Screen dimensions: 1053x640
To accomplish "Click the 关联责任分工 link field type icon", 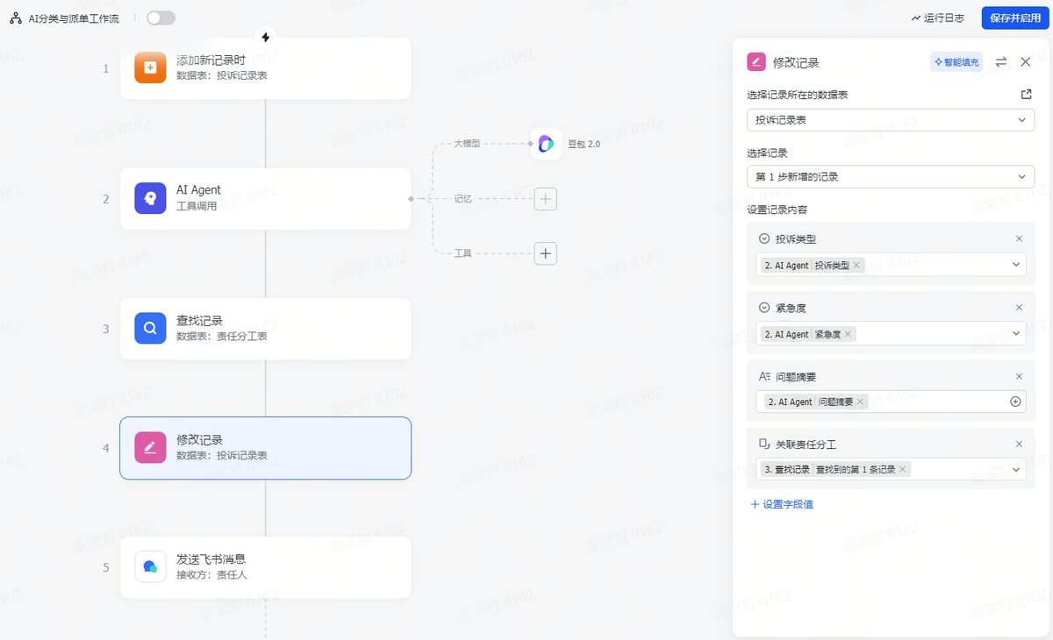I will [764, 444].
